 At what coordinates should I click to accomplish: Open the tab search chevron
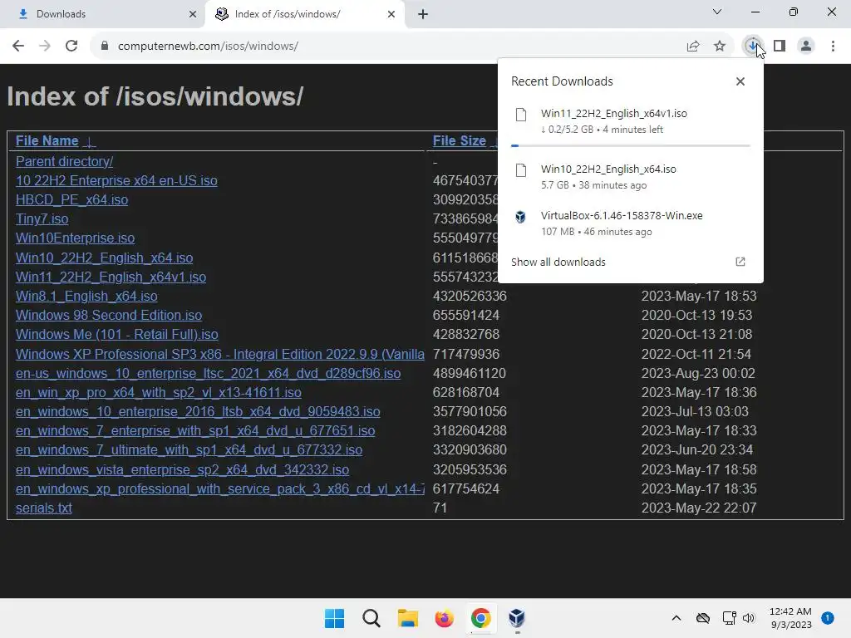[x=717, y=12]
